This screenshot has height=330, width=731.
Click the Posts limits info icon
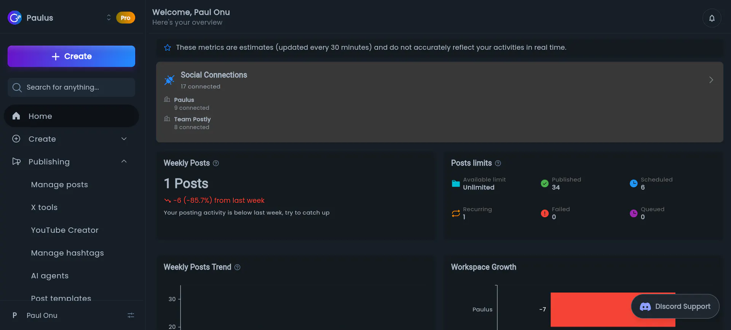click(498, 163)
